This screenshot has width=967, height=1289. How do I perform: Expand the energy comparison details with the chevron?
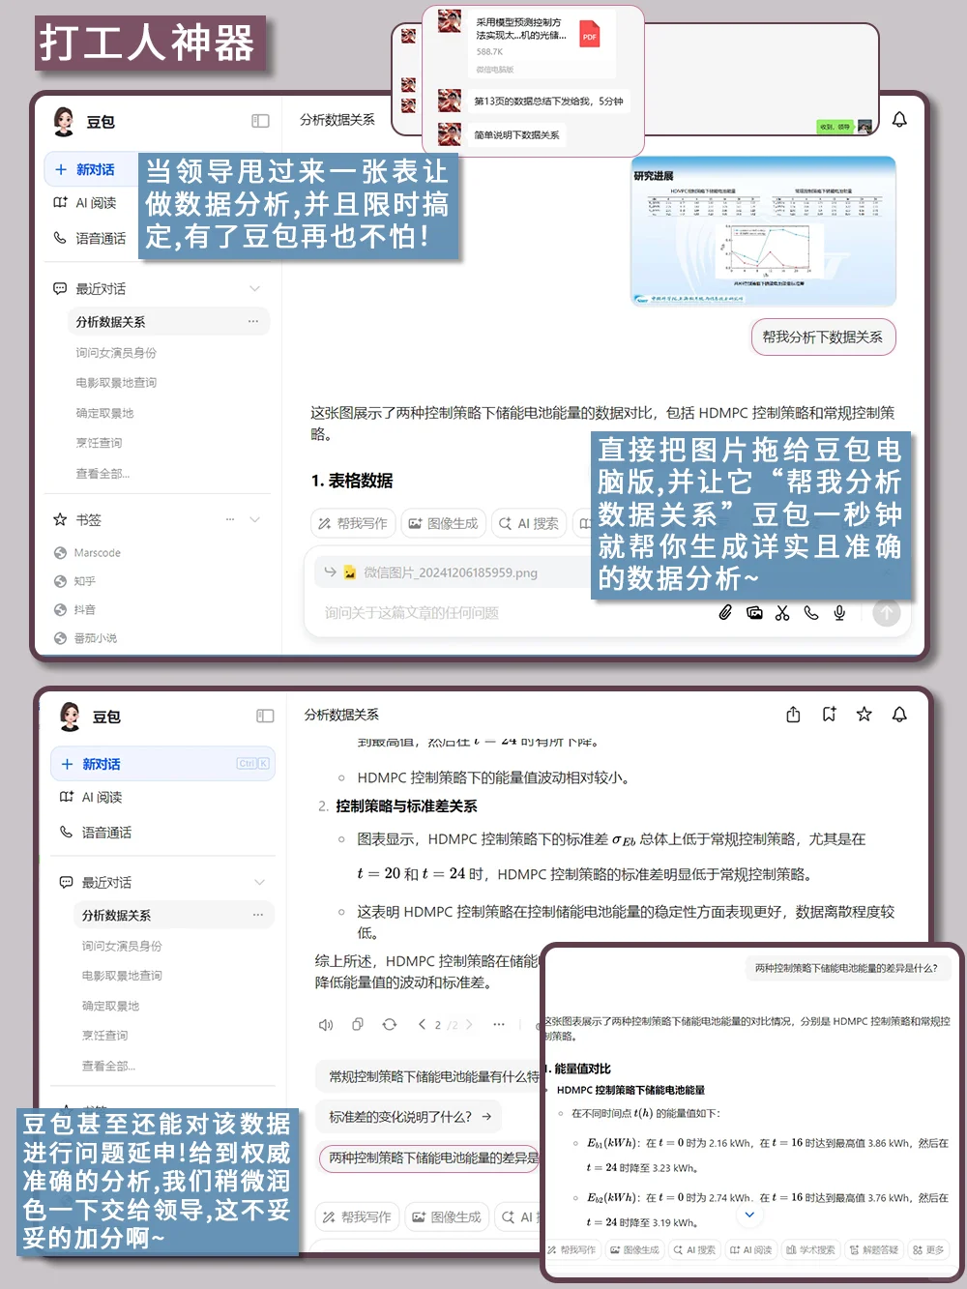749,1215
